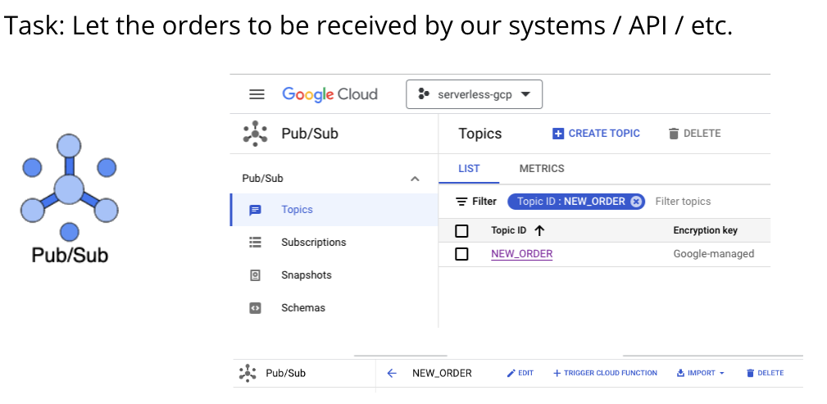Open the serverless-gcp project selector dropdown
Image resolution: width=827 pixels, height=404 pixels.
(474, 94)
